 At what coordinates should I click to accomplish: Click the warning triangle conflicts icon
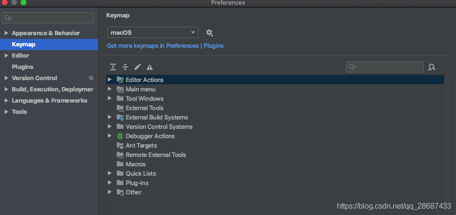pyautogui.click(x=150, y=67)
